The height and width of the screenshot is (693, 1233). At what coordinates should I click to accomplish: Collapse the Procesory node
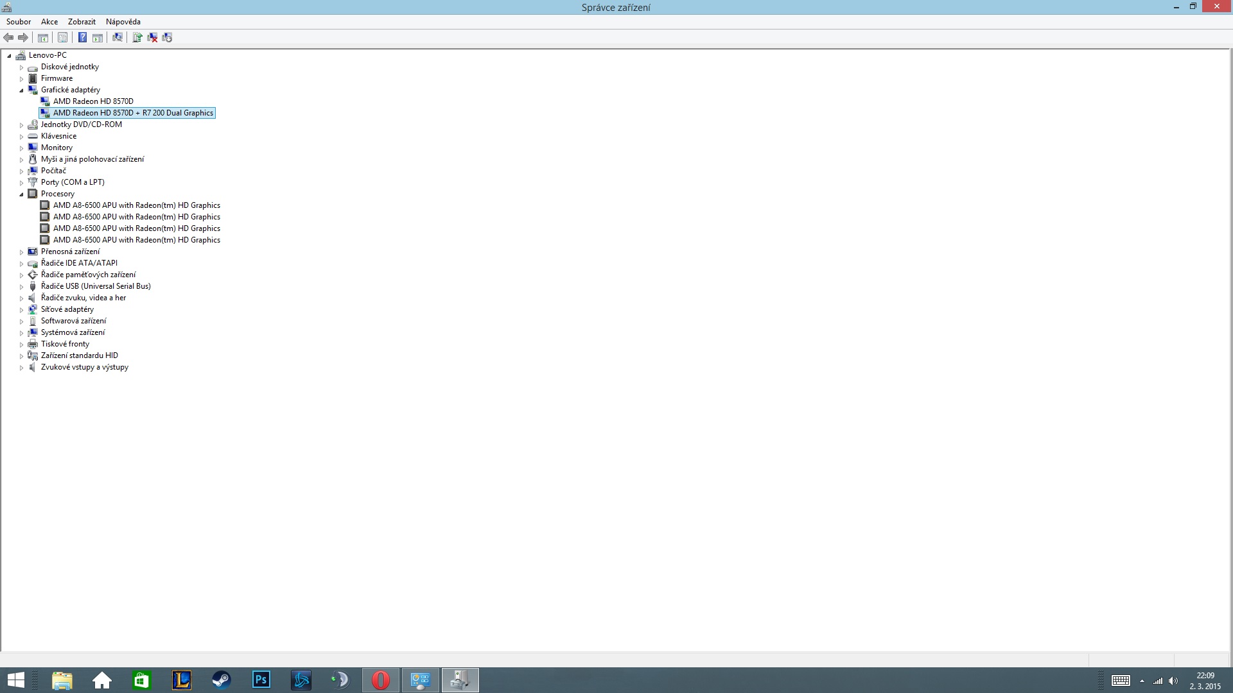point(21,194)
